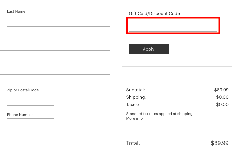Click the Subtotal: label
This screenshot has height=153, width=232.
click(x=135, y=90)
